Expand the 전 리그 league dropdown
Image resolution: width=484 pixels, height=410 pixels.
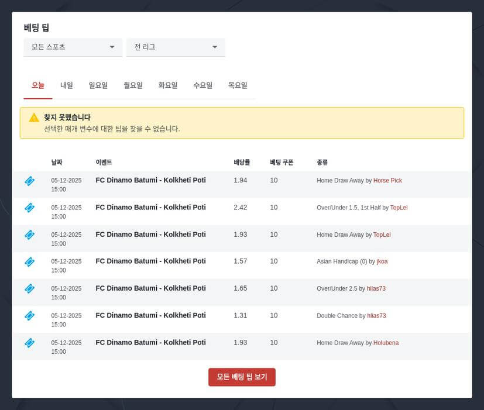(176, 47)
